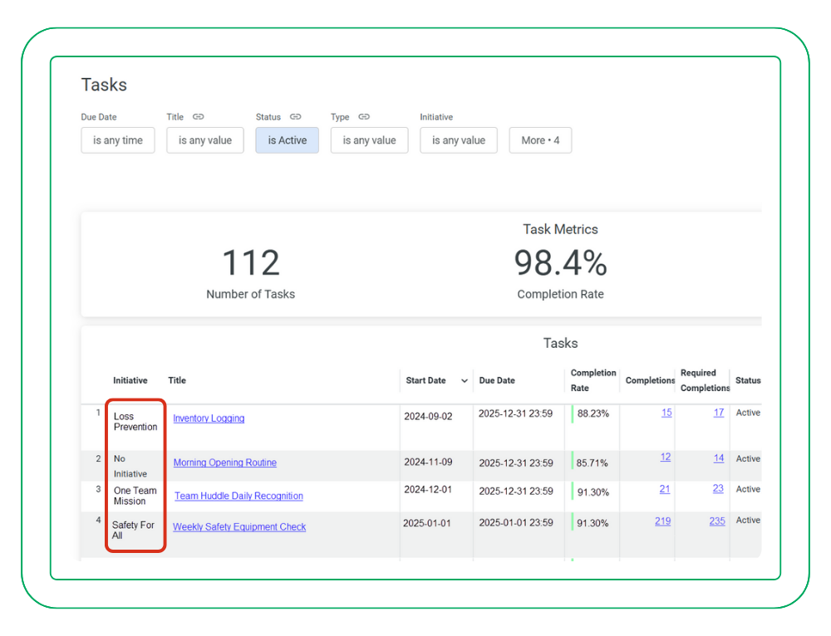Open the Initiative 'is any value' filter

pyautogui.click(x=459, y=140)
